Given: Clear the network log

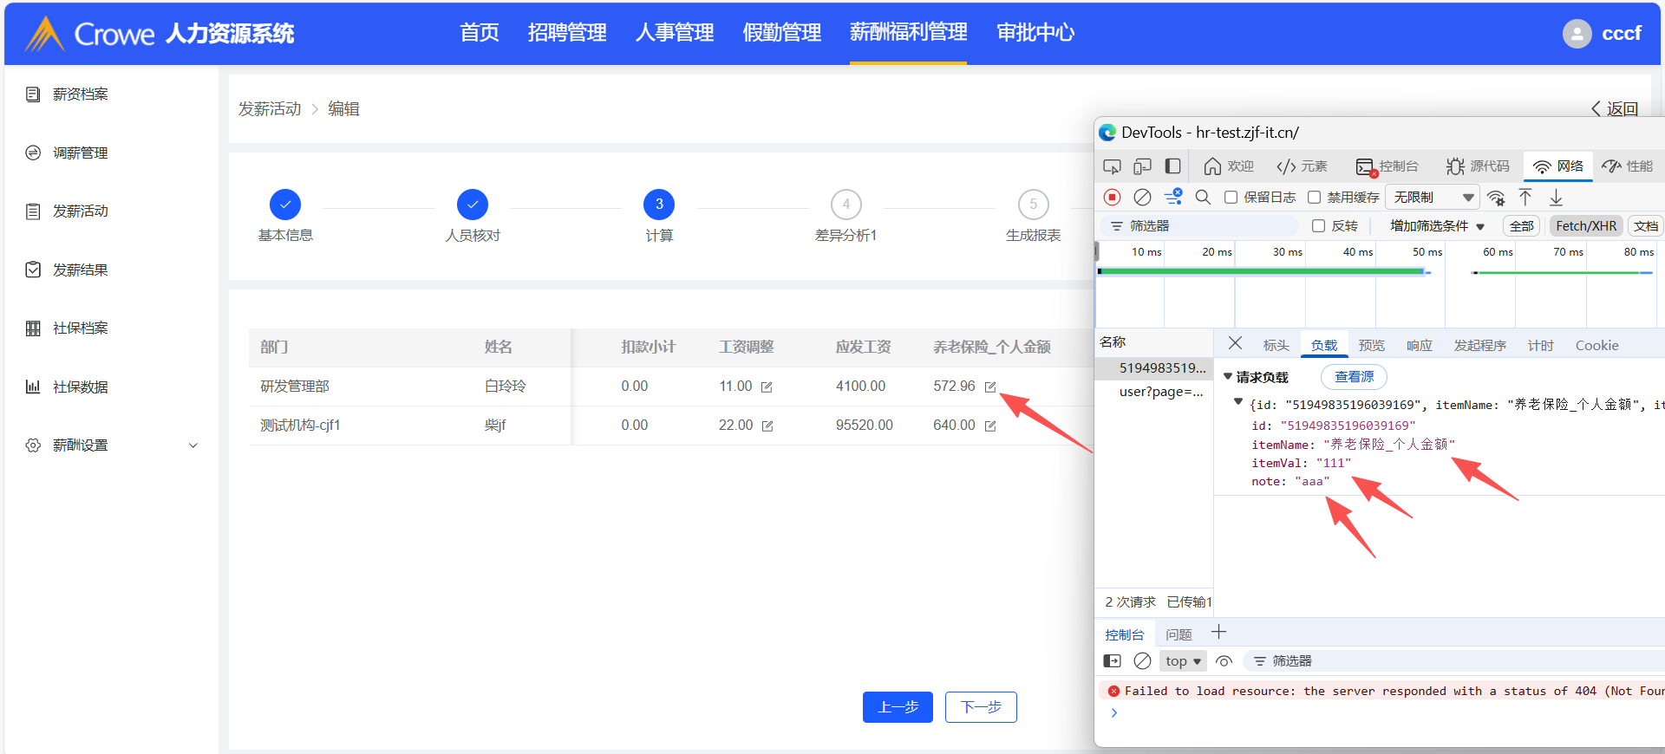Looking at the screenshot, I should pyautogui.click(x=1142, y=198).
